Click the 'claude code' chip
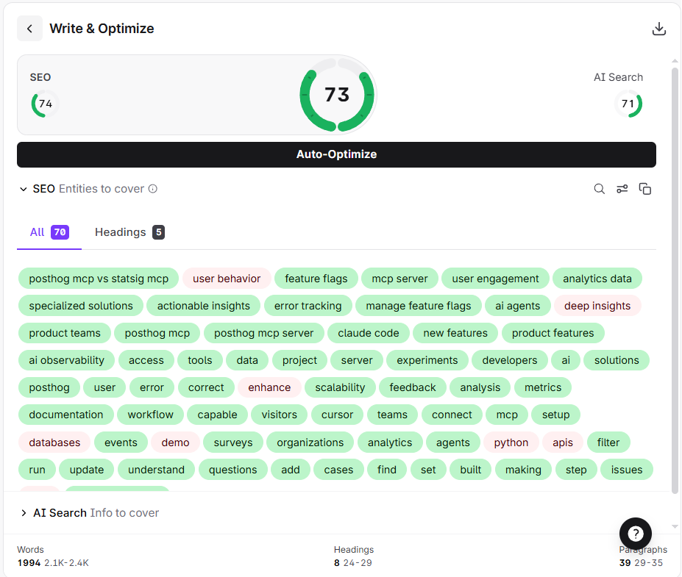This screenshot has height=577, width=682. (369, 333)
